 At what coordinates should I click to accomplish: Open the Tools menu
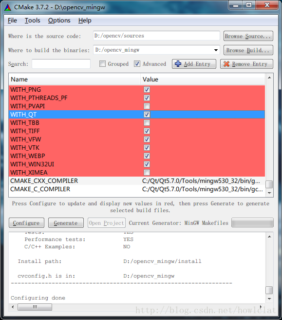pos(33,20)
